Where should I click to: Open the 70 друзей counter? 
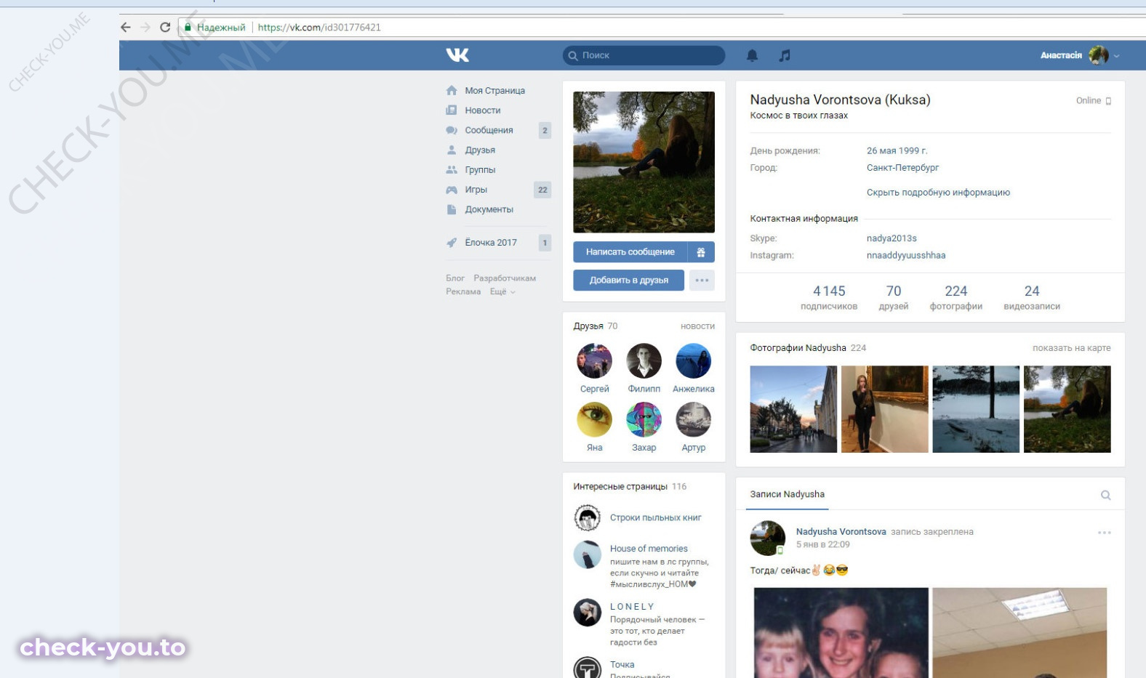tap(894, 297)
